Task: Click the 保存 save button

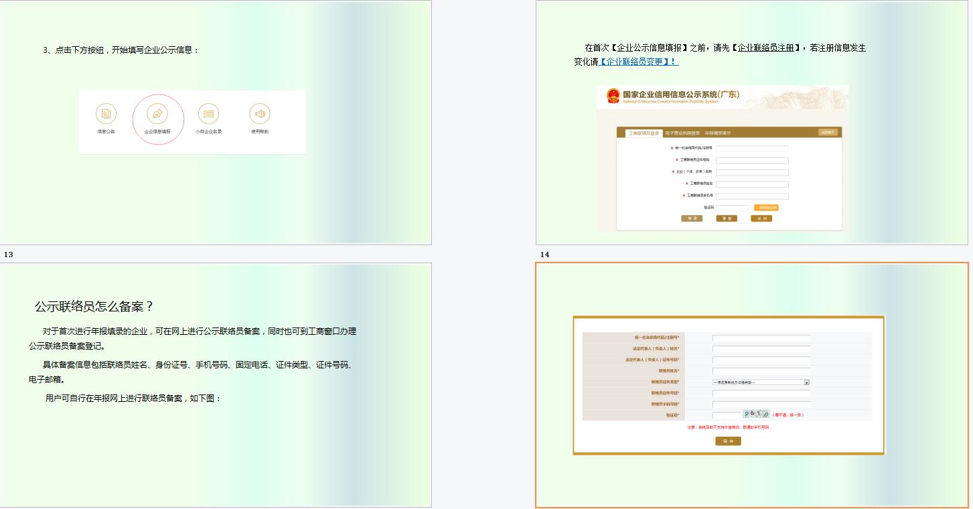Action: pyautogui.click(x=728, y=441)
